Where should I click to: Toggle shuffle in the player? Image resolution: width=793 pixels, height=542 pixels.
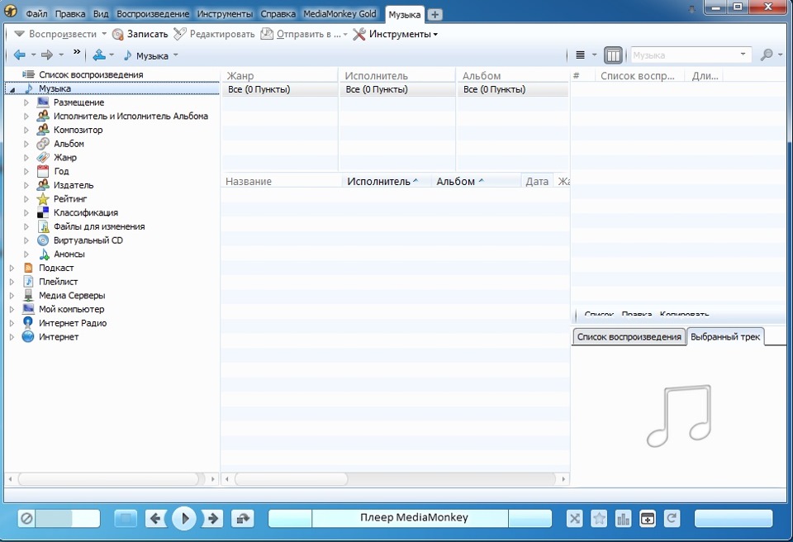[575, 518]
